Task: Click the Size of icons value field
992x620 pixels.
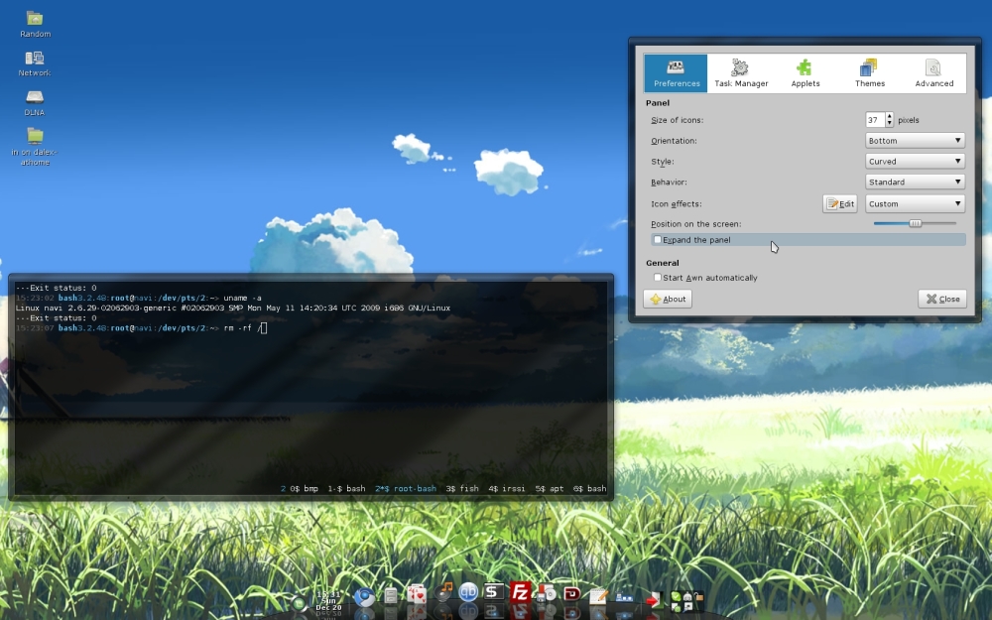Action: click(x=875, y=120)
